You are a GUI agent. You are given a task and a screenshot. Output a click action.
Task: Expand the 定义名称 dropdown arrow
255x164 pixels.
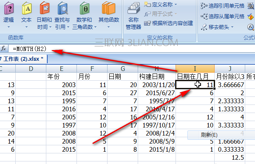176,5
